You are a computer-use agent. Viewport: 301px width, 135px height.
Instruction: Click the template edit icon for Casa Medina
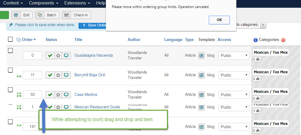(202, 95)
